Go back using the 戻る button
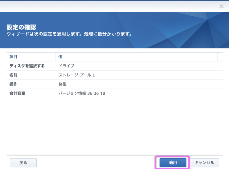This screenshot has width=229, height=169. (x=23, y=162)
